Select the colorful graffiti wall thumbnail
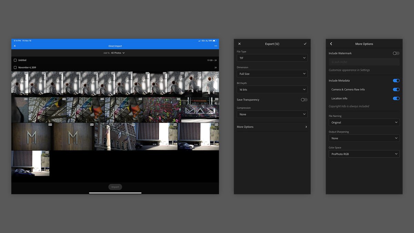Image resolution: width=414 pixels, height=233 pixels. point(162,110)
